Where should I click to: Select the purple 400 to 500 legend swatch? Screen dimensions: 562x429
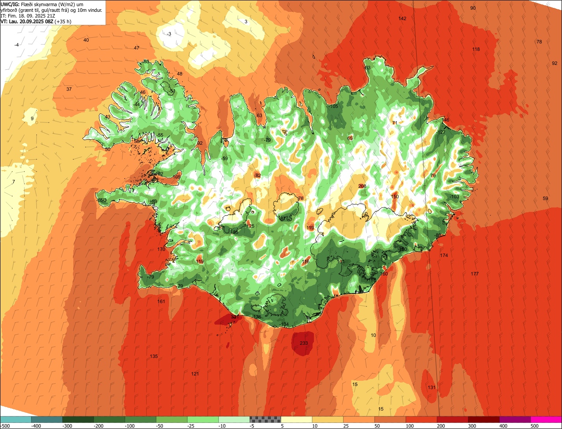(x=515, y=419)
